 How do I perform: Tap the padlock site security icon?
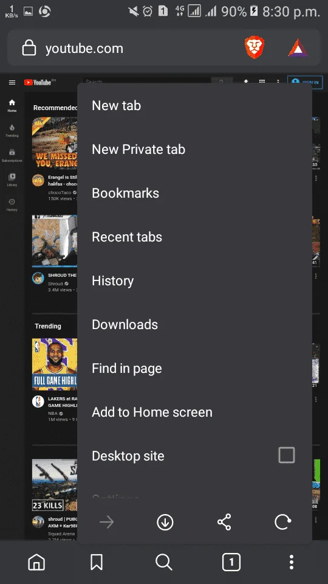29,48
